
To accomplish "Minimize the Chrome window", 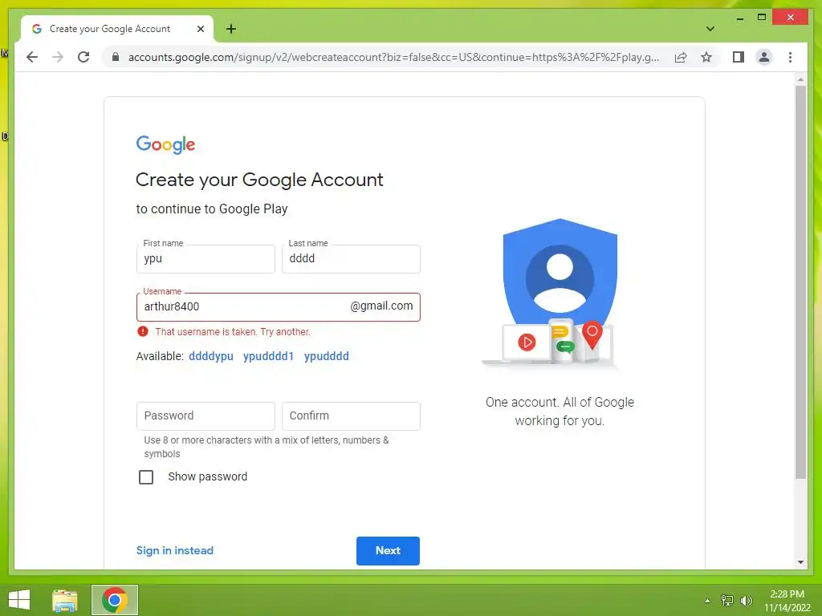I will click(739, 18).
